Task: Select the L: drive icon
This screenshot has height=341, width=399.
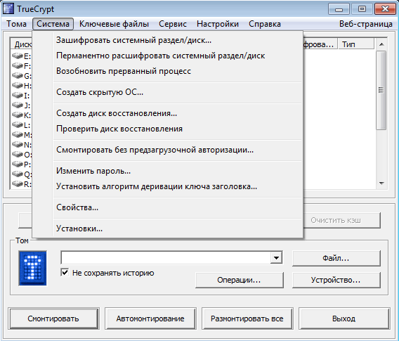Action: pyautogui.click(x=18, y=124)
